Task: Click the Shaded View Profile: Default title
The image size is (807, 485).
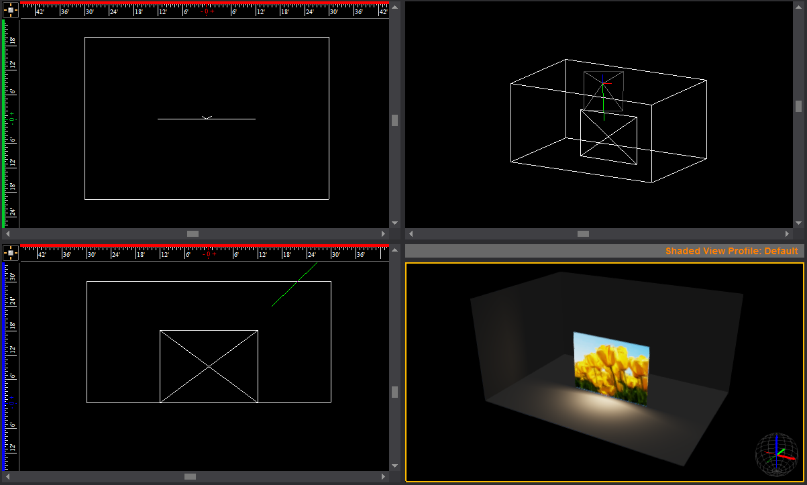Action: [732, 251]
